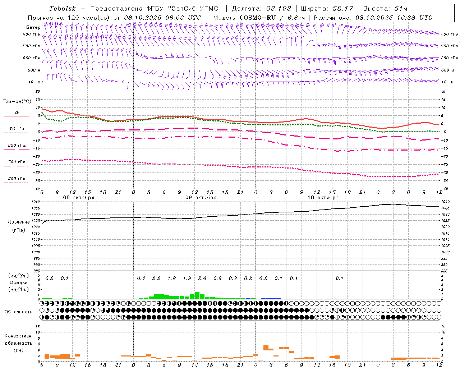Click the "(мм/3ч.)" precipitation unit label

(x=19, y=276)
